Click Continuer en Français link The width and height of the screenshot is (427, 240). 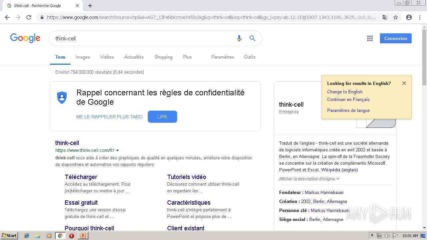(x=348, y=99)
